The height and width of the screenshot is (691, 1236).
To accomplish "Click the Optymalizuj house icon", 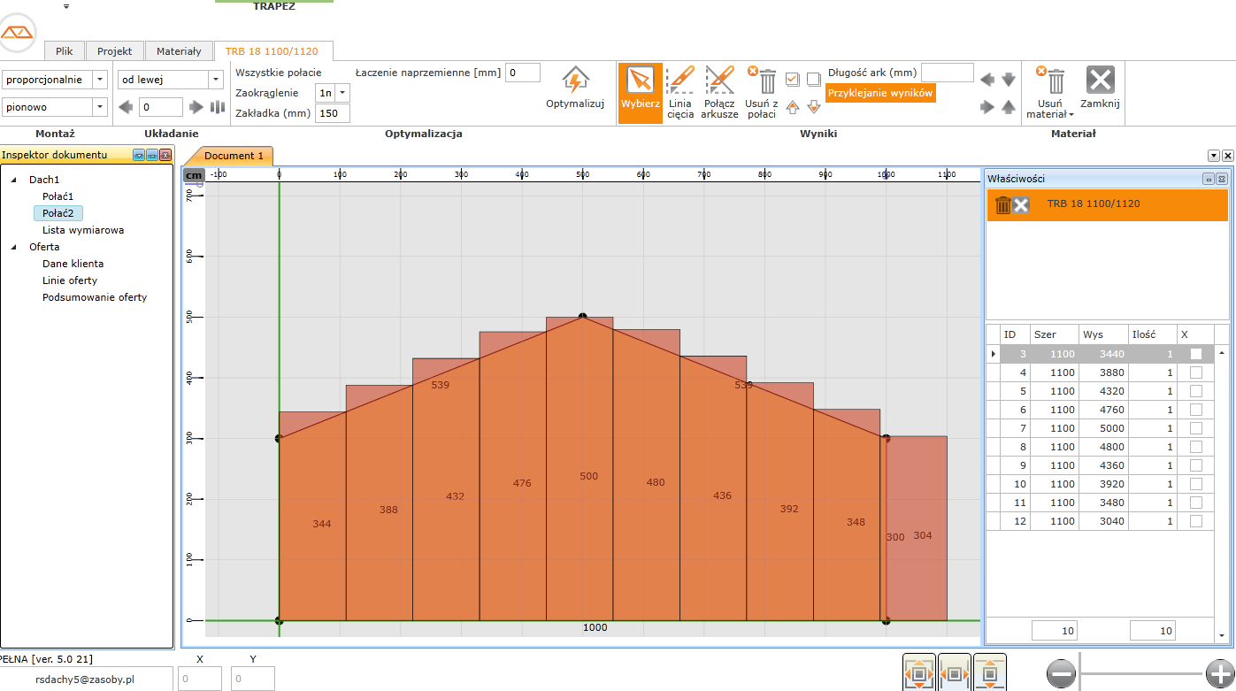I will coord(575,81).
